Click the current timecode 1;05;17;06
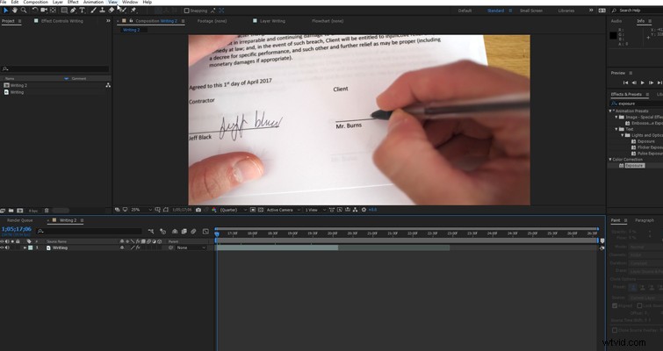This screenshot has width=663, height=351. point(16,229)
